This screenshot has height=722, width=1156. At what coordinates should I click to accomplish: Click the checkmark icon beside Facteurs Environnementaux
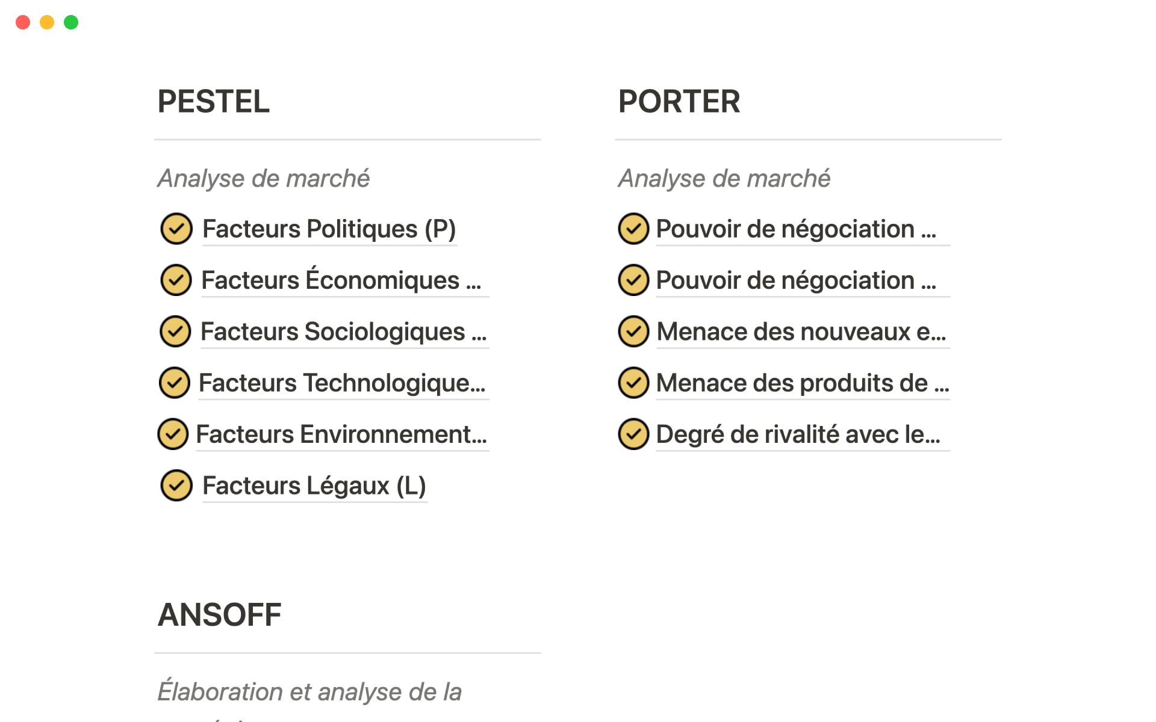tap(173, 434)
